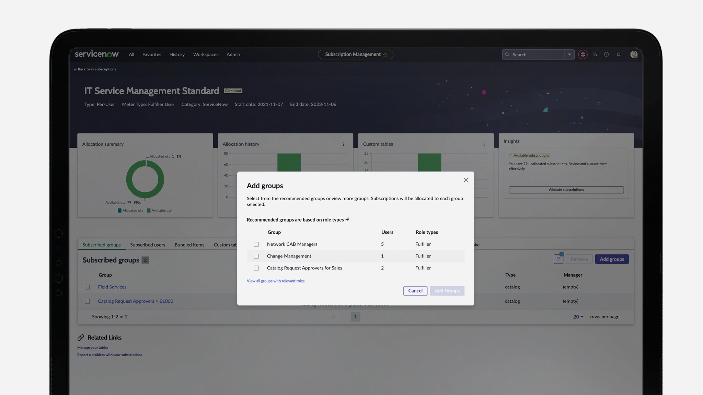This screenshot has width=703, height=395.
Task: Tick Catalog Request Approvers for Sales
Action: pos(256,268)
